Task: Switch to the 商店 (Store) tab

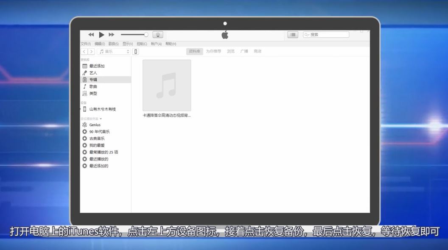Action: pos(258,51)
